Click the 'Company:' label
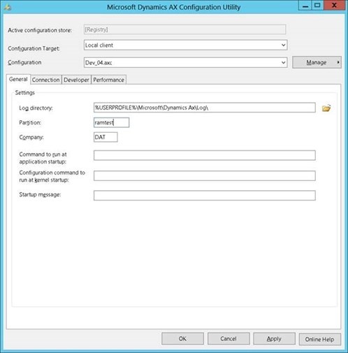This screenshot has width=348, height=353. (x=31, y=137)
